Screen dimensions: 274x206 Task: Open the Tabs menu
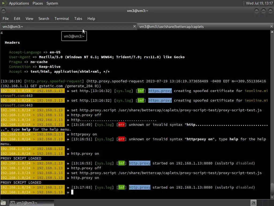[78, 19]
